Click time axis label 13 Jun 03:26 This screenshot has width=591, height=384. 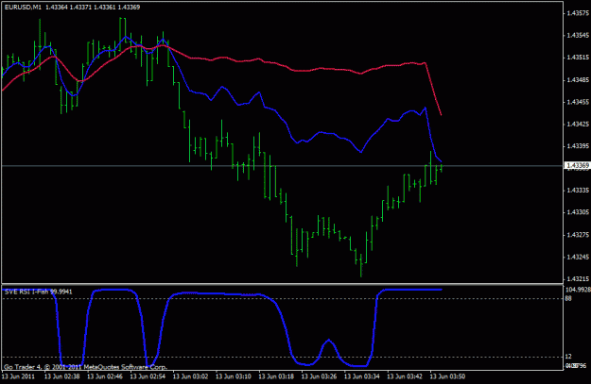(320, 376)
